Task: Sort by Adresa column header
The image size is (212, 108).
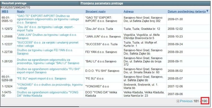Action: point(128,12)
